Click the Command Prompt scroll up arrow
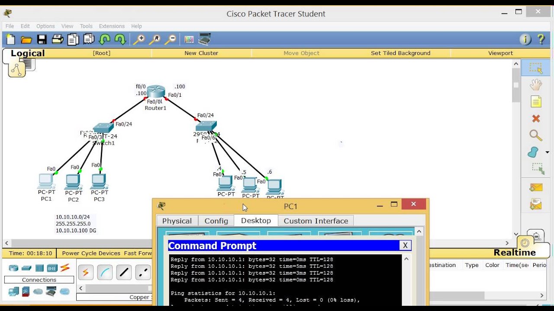554x311 pixels. [406, 259]
